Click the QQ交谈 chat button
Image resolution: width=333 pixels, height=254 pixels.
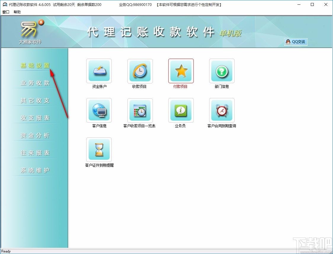point(296,42)
